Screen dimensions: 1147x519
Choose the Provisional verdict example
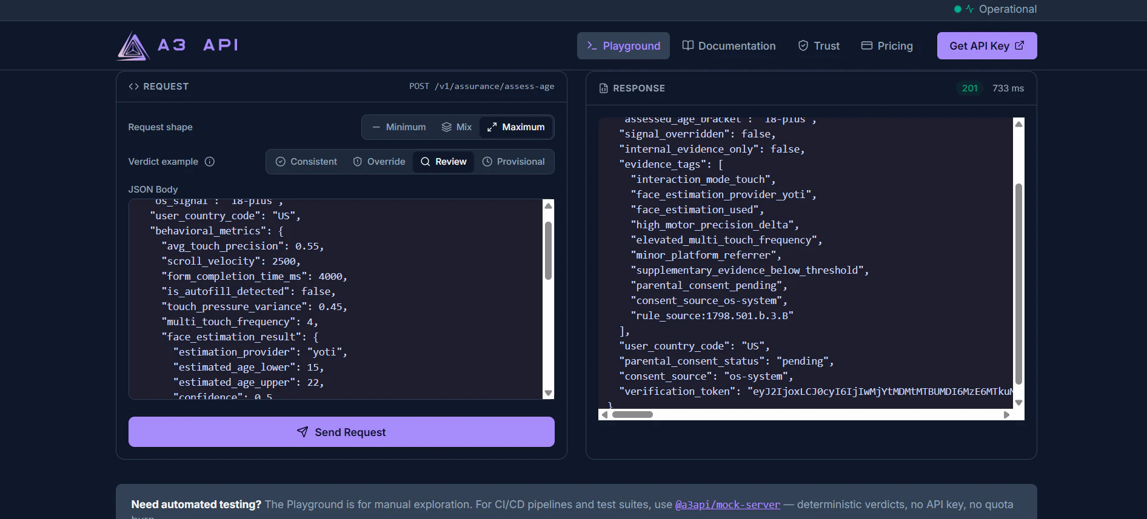pyautogui.click(x=513, y=162)
